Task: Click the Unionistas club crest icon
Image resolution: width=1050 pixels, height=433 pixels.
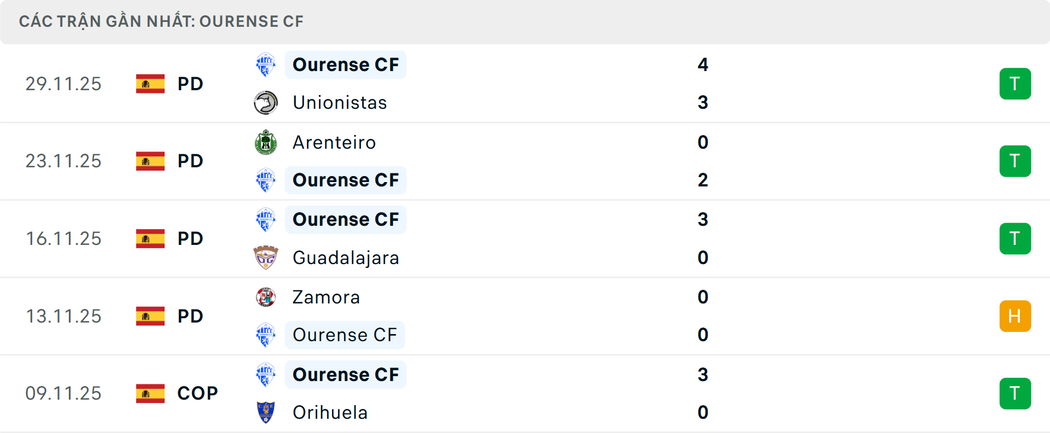Action: [266, 103]
